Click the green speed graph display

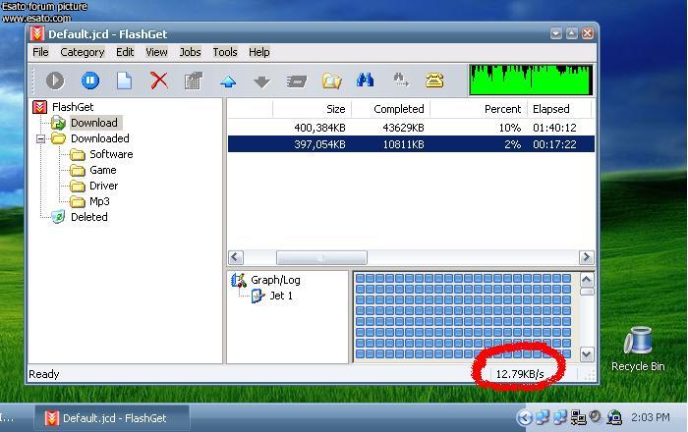click(531, 80)
